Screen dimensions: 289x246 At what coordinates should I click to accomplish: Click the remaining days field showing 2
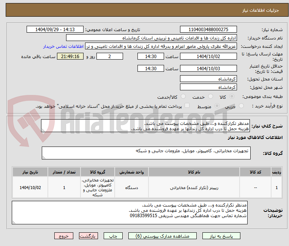[110, 57]
